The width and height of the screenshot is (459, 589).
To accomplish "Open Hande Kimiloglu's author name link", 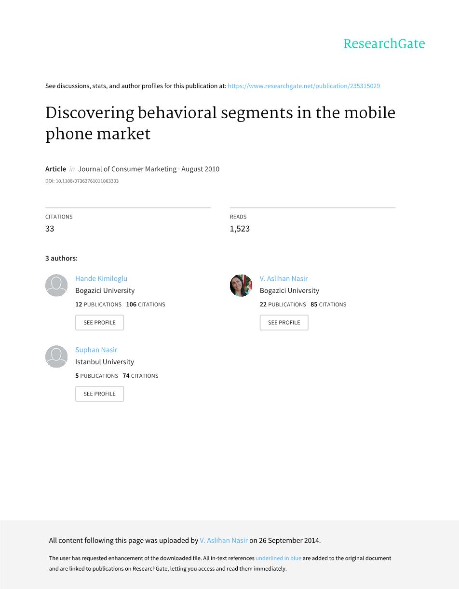I will tap(101, 278).
